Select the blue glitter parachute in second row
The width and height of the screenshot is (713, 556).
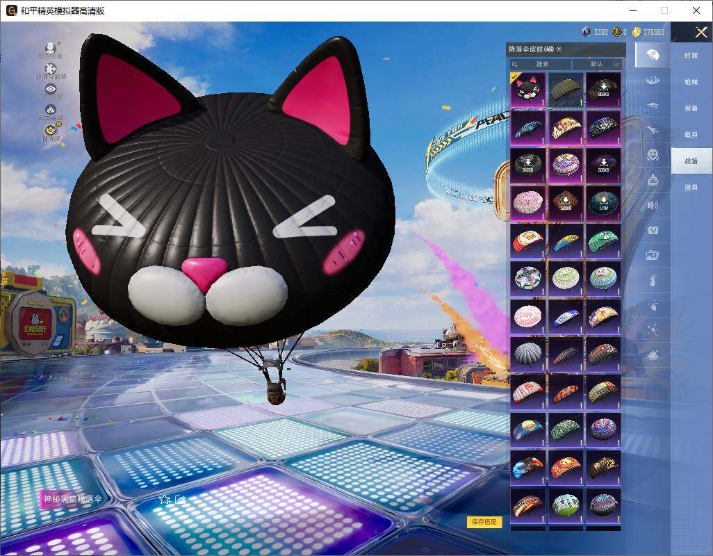[x=527, y=127]
